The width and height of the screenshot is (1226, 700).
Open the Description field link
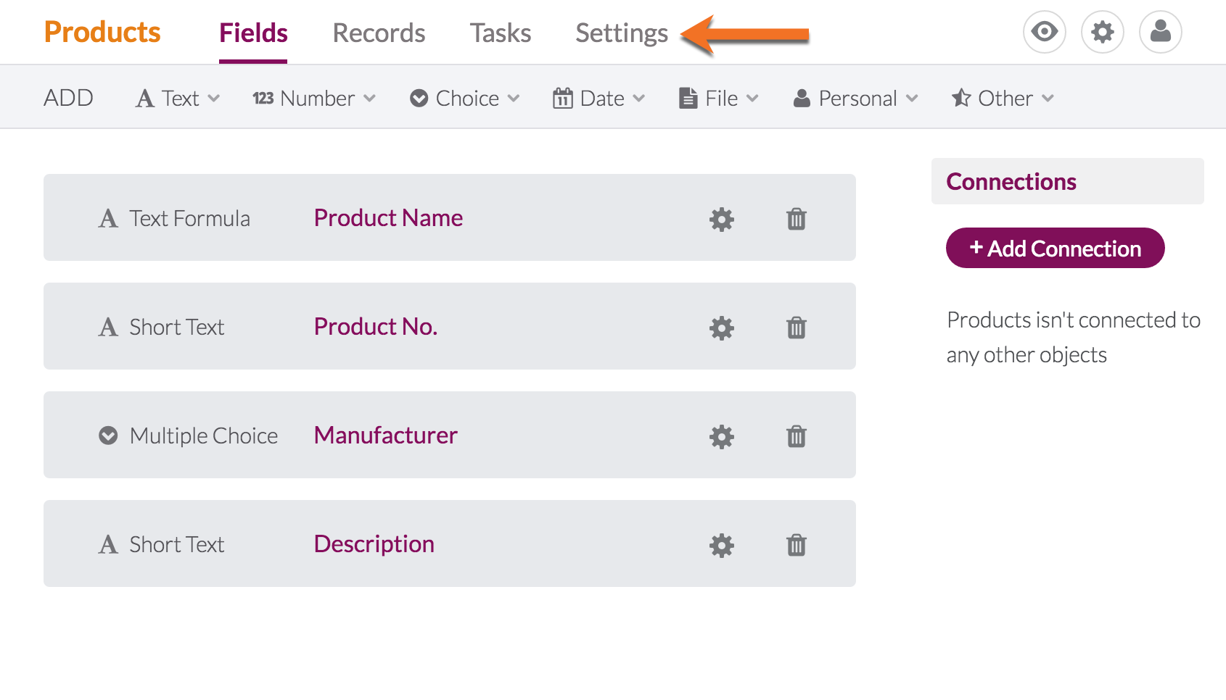pyautogui.click(x=374, y=543)
